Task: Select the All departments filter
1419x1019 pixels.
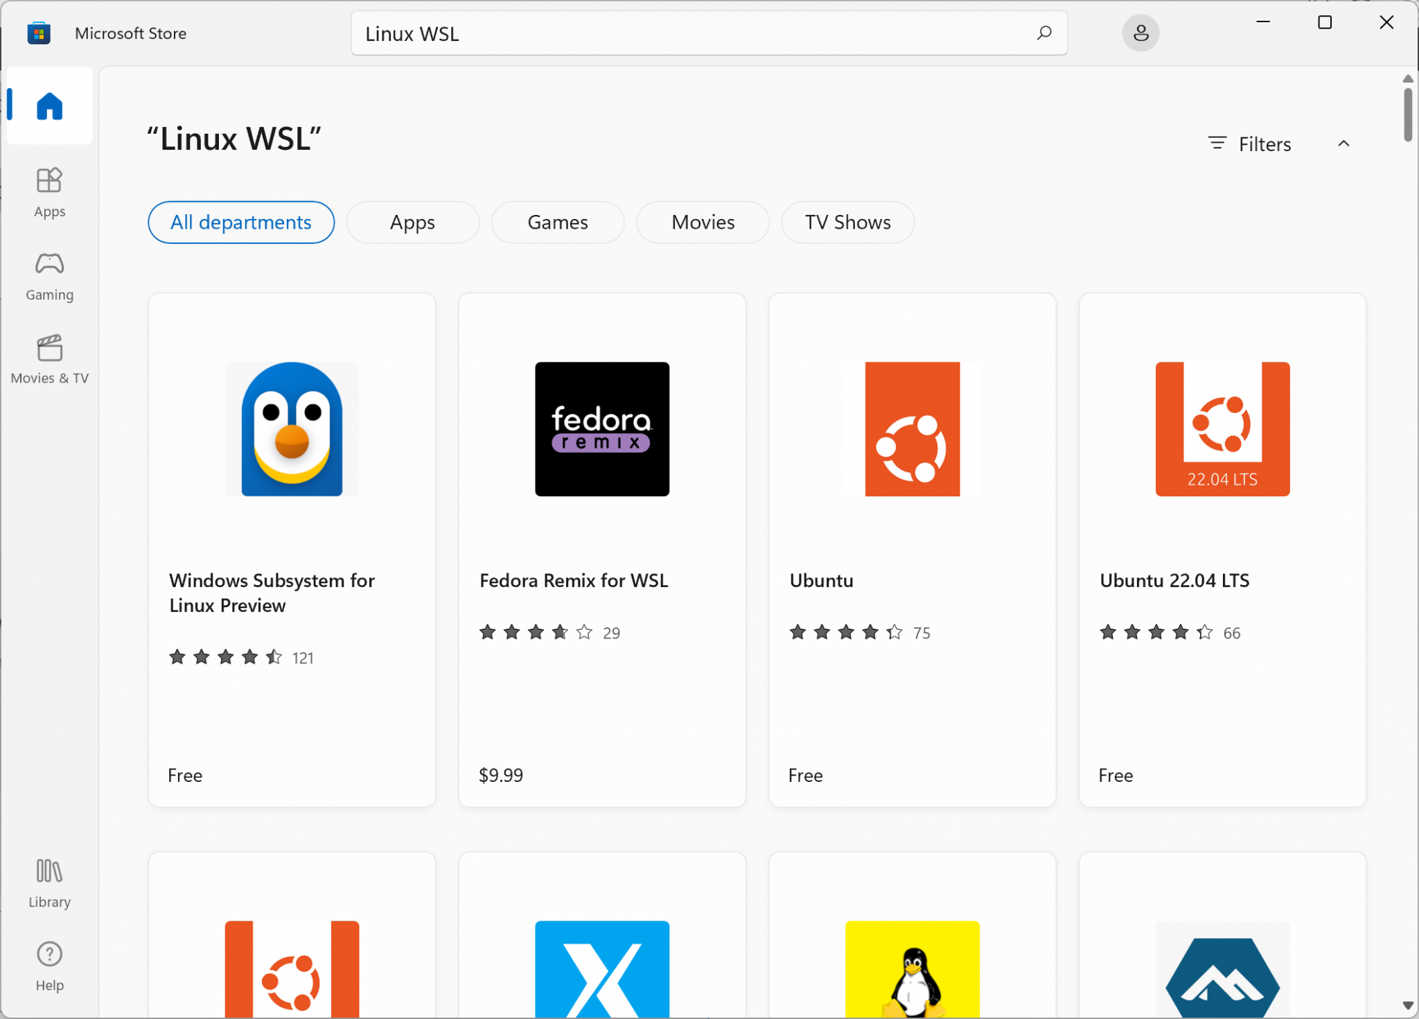Action: [x=241, y=223]
